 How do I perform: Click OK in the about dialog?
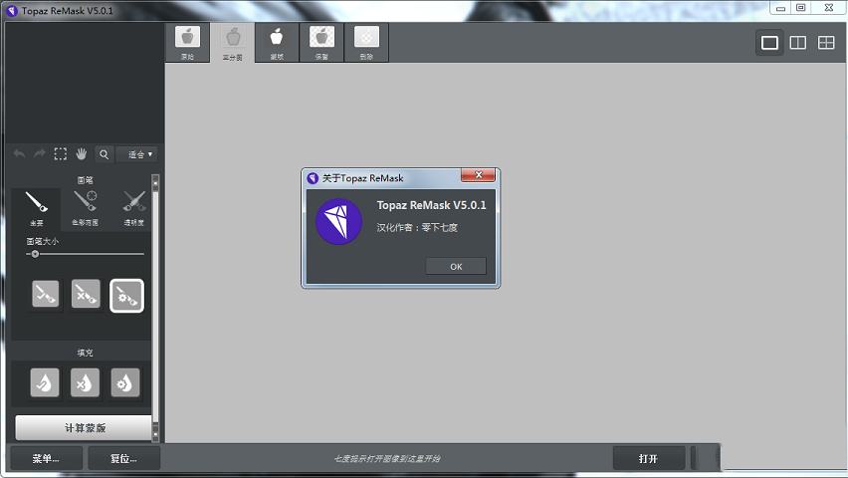tap(456, 266)
